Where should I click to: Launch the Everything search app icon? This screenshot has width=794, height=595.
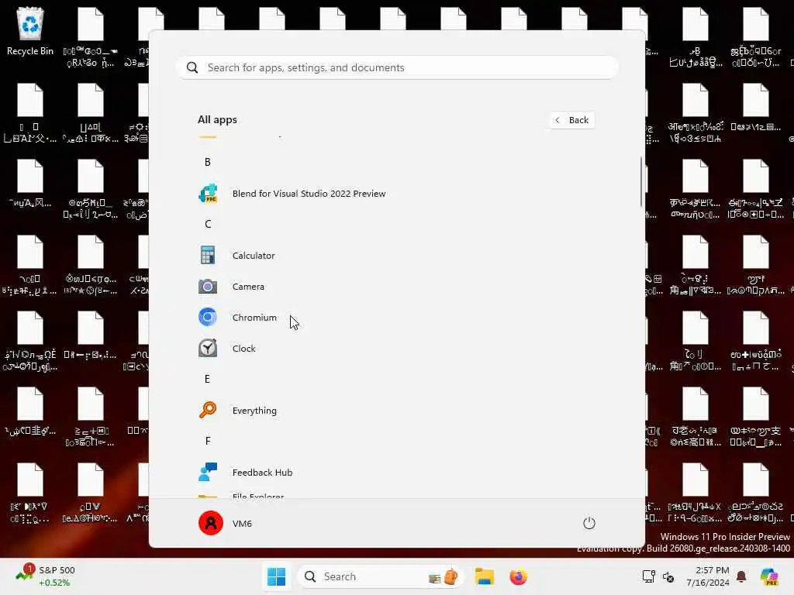tap(208, 410)
